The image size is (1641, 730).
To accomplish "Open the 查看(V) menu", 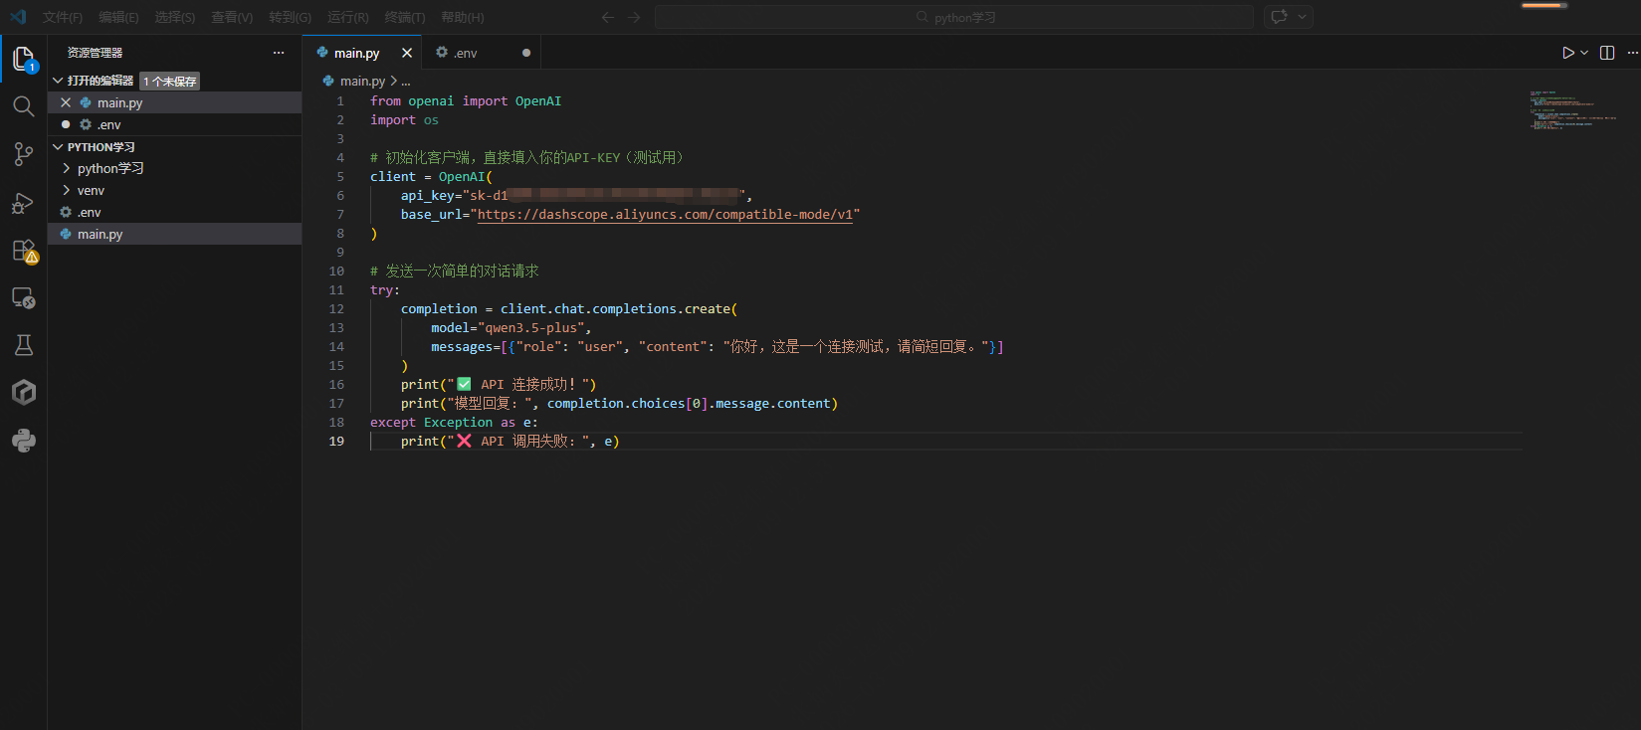I will tap(232, 17).
